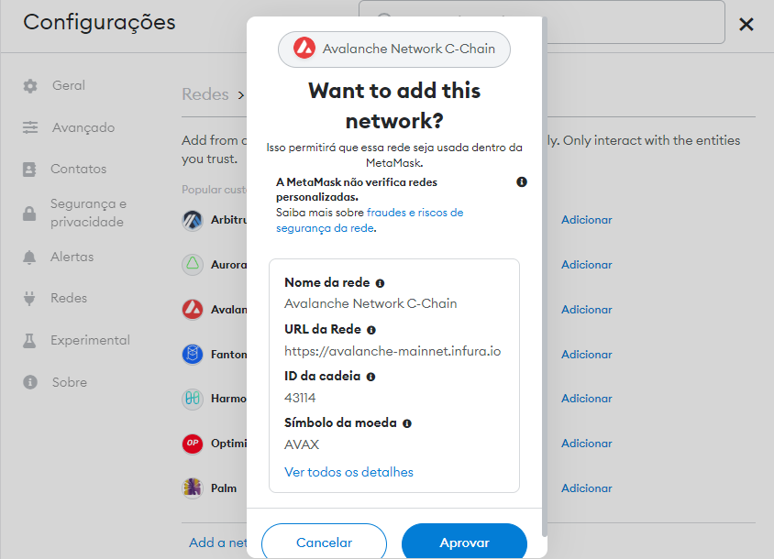Image resolution: width=774 pixels, height=559 pixels.
Task: Open the Experimental settings tab
Action: pyautogui.click(x=90, y=340)
